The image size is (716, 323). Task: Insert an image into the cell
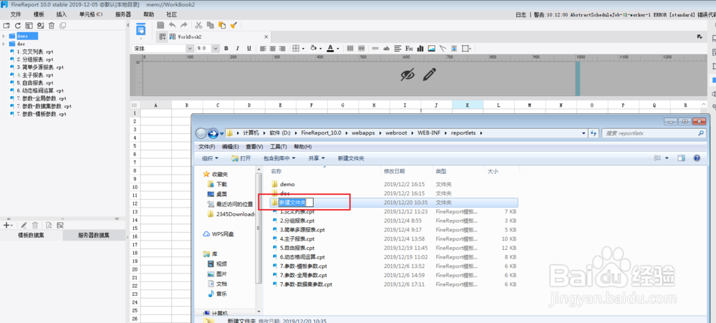tap(432, 49)
